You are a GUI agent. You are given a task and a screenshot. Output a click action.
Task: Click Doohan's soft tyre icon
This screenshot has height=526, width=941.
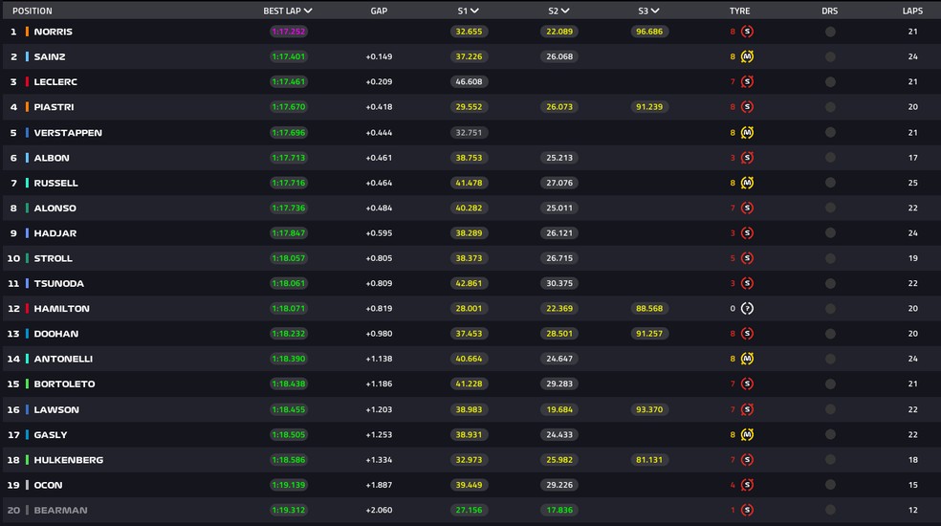pyautogui.click(x=747, y=333)
